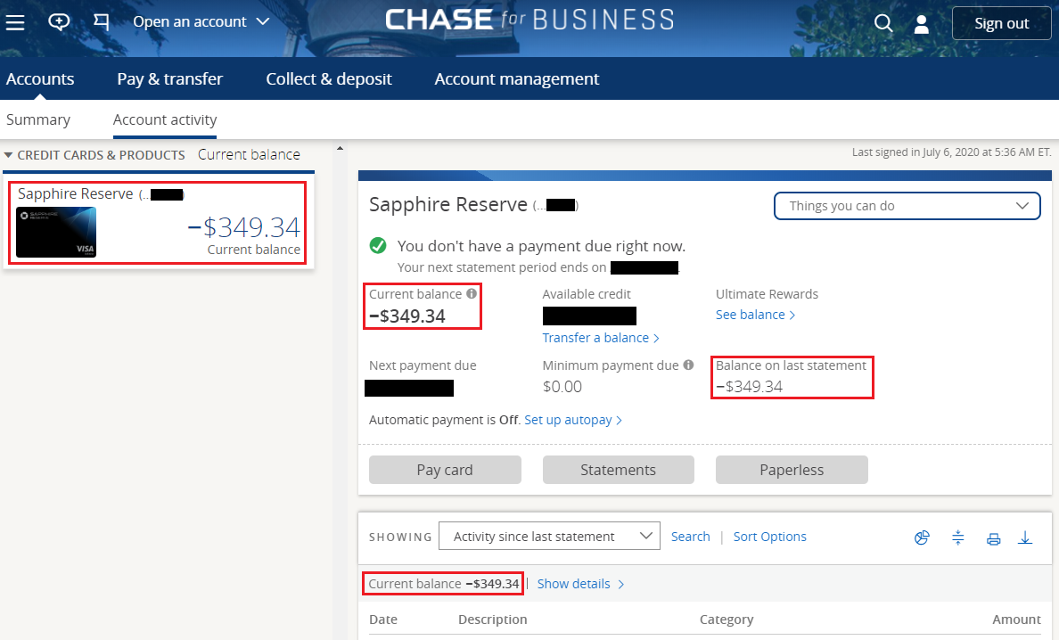
Task: Click the Category column header
Action: point(726,619)
